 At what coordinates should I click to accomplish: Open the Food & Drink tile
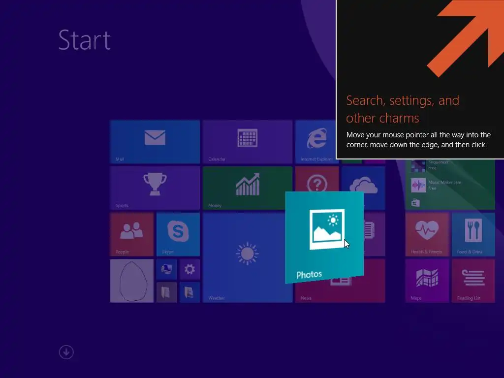(x=473, y=234)
